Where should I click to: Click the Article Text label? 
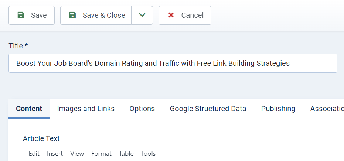41,138
